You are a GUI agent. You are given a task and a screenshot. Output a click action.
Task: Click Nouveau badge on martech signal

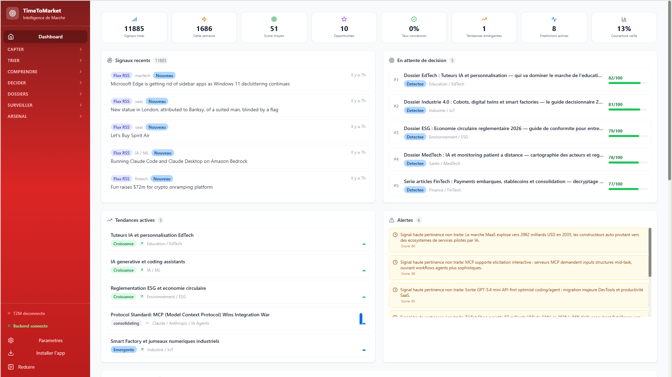[x=164, y=76]
